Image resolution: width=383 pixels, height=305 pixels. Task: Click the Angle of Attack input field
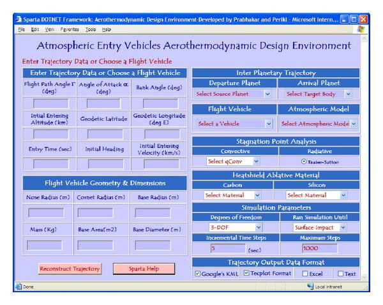[103, 103]
